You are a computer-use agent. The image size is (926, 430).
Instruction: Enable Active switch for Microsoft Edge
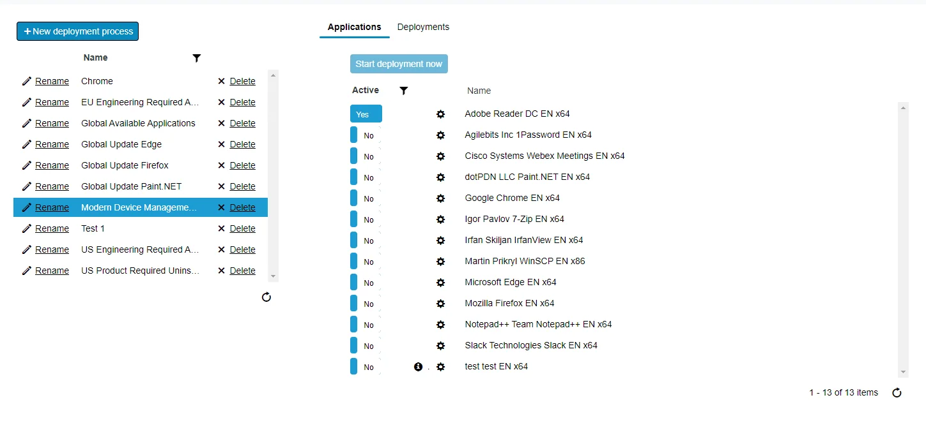pyautogui.click(x=366, y=283)
